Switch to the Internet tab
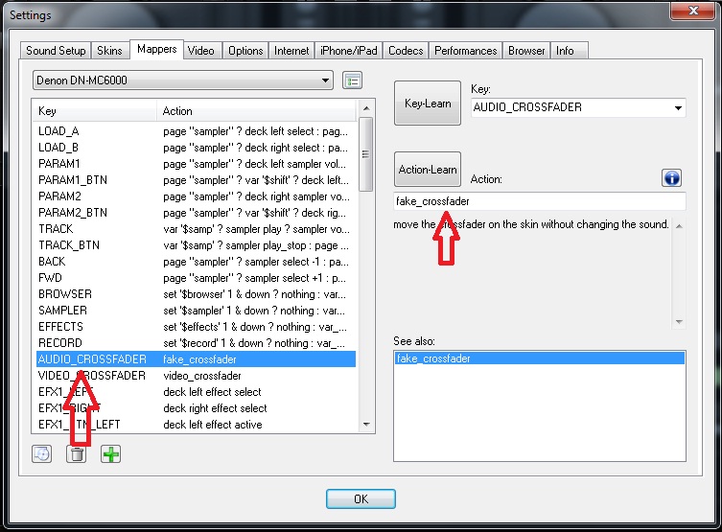Viewport: 722px width, 532px height. pyautogui.click(x=291, y=51)
